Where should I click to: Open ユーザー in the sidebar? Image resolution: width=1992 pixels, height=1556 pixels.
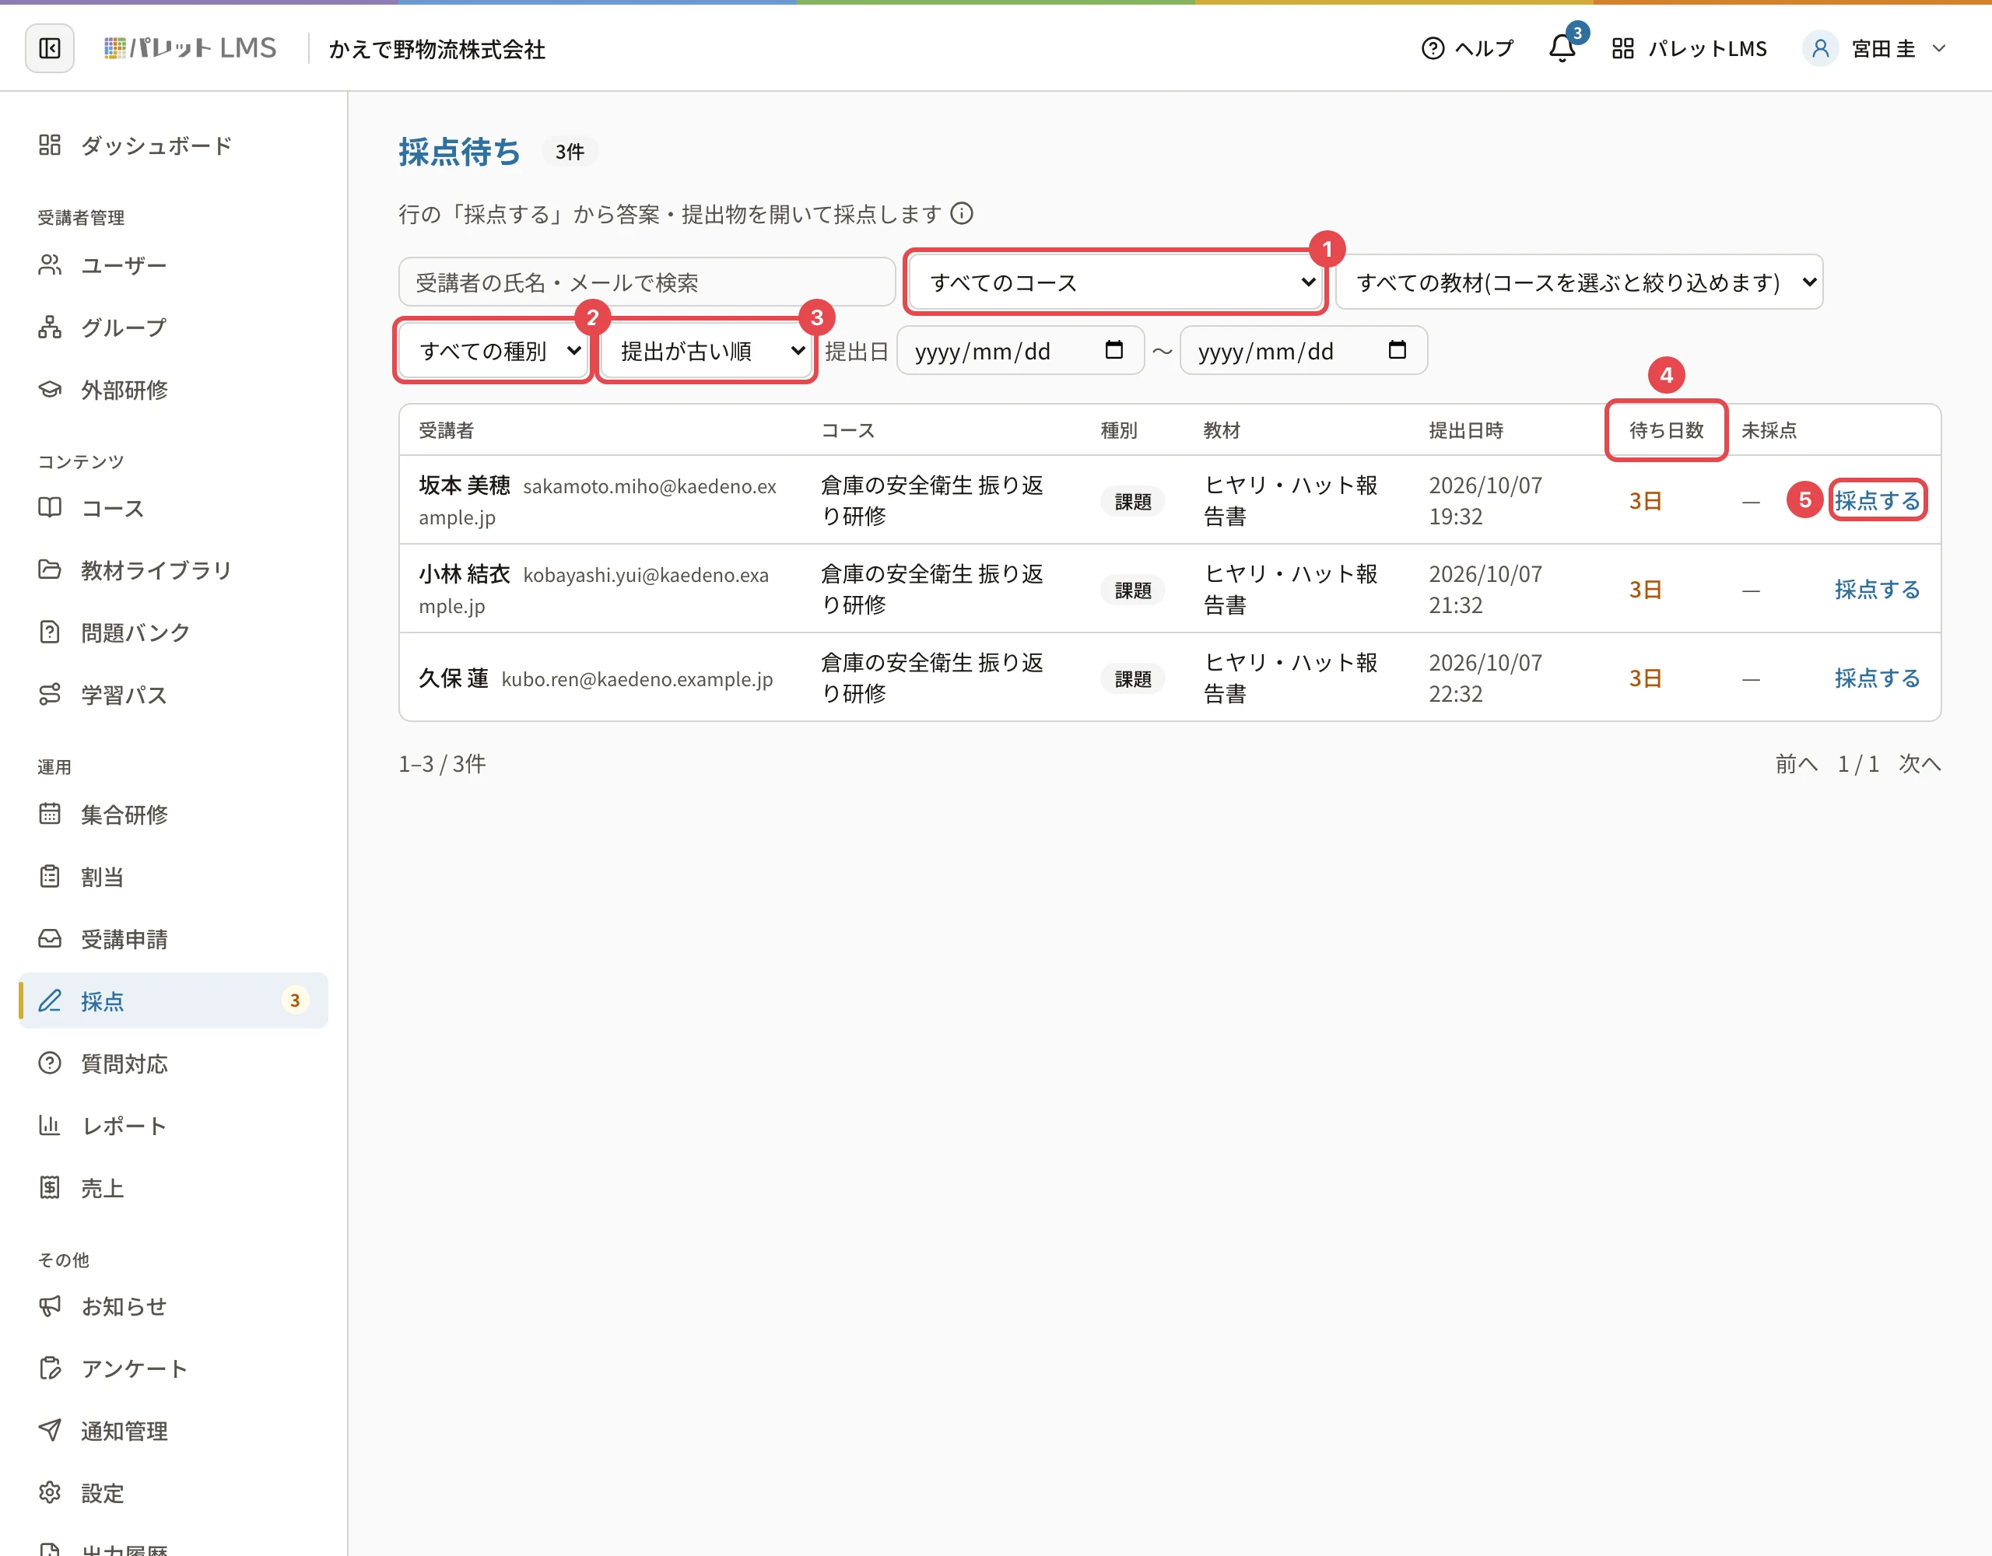click(x=174, y=265)
